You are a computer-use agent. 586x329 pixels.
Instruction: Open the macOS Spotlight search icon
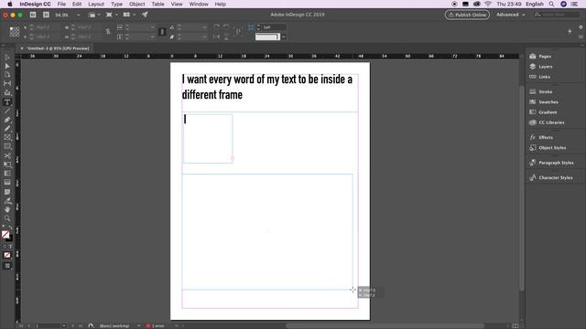coord(551,4)
